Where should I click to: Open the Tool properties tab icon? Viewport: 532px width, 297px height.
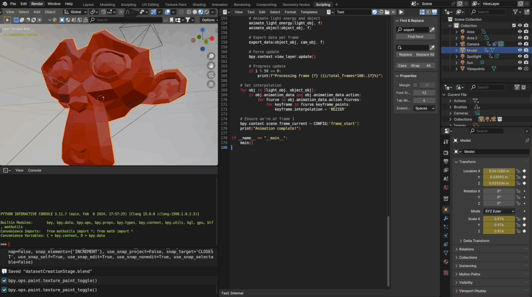[x=446, y=141]
